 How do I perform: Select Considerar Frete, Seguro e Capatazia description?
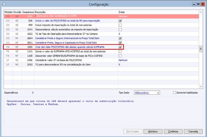[66, 43]
